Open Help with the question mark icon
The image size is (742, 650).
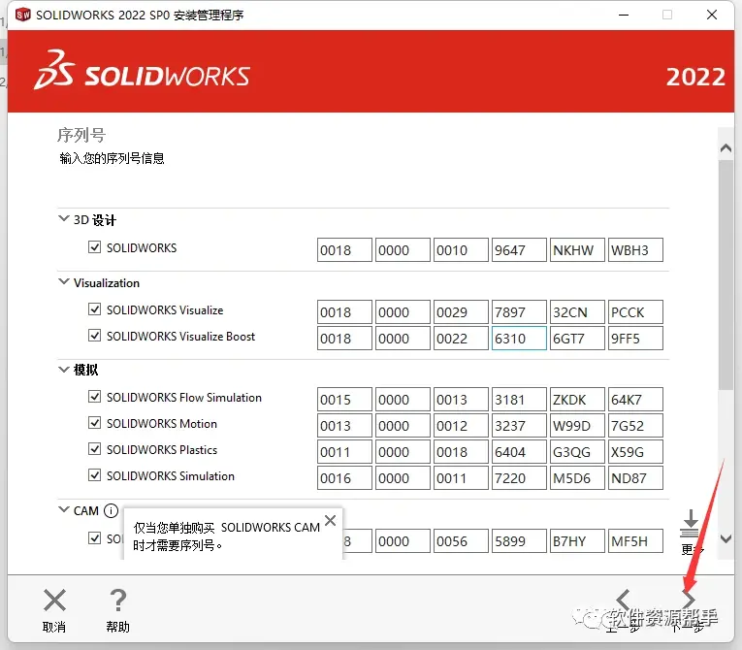coord(117,601)
